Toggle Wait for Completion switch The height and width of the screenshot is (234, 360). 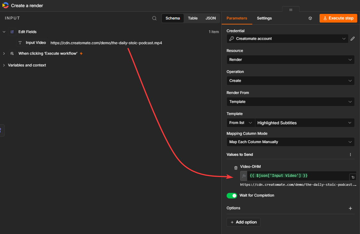[232, 196]
